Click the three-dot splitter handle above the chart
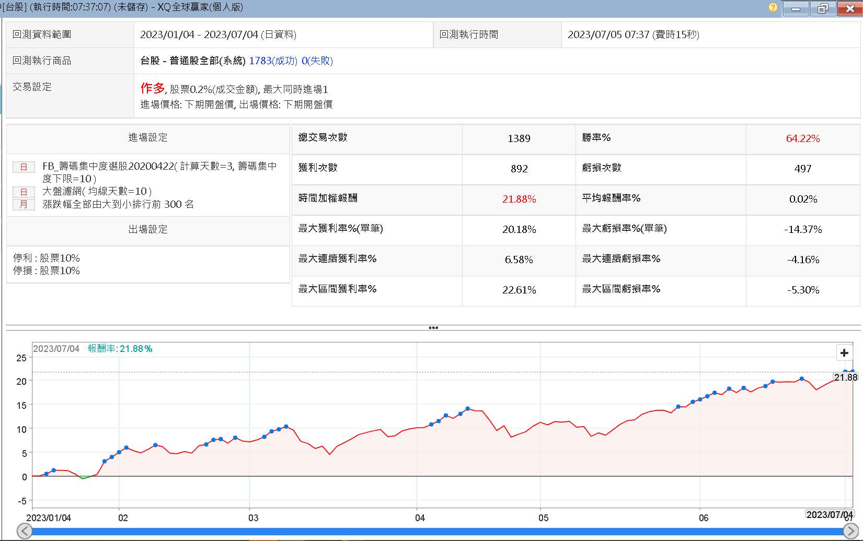863x541 pixels. [433, 328]
